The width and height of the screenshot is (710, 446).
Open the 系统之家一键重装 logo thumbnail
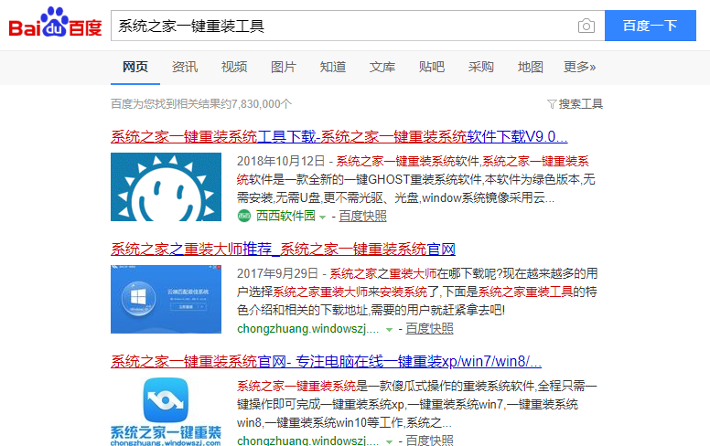166,411
